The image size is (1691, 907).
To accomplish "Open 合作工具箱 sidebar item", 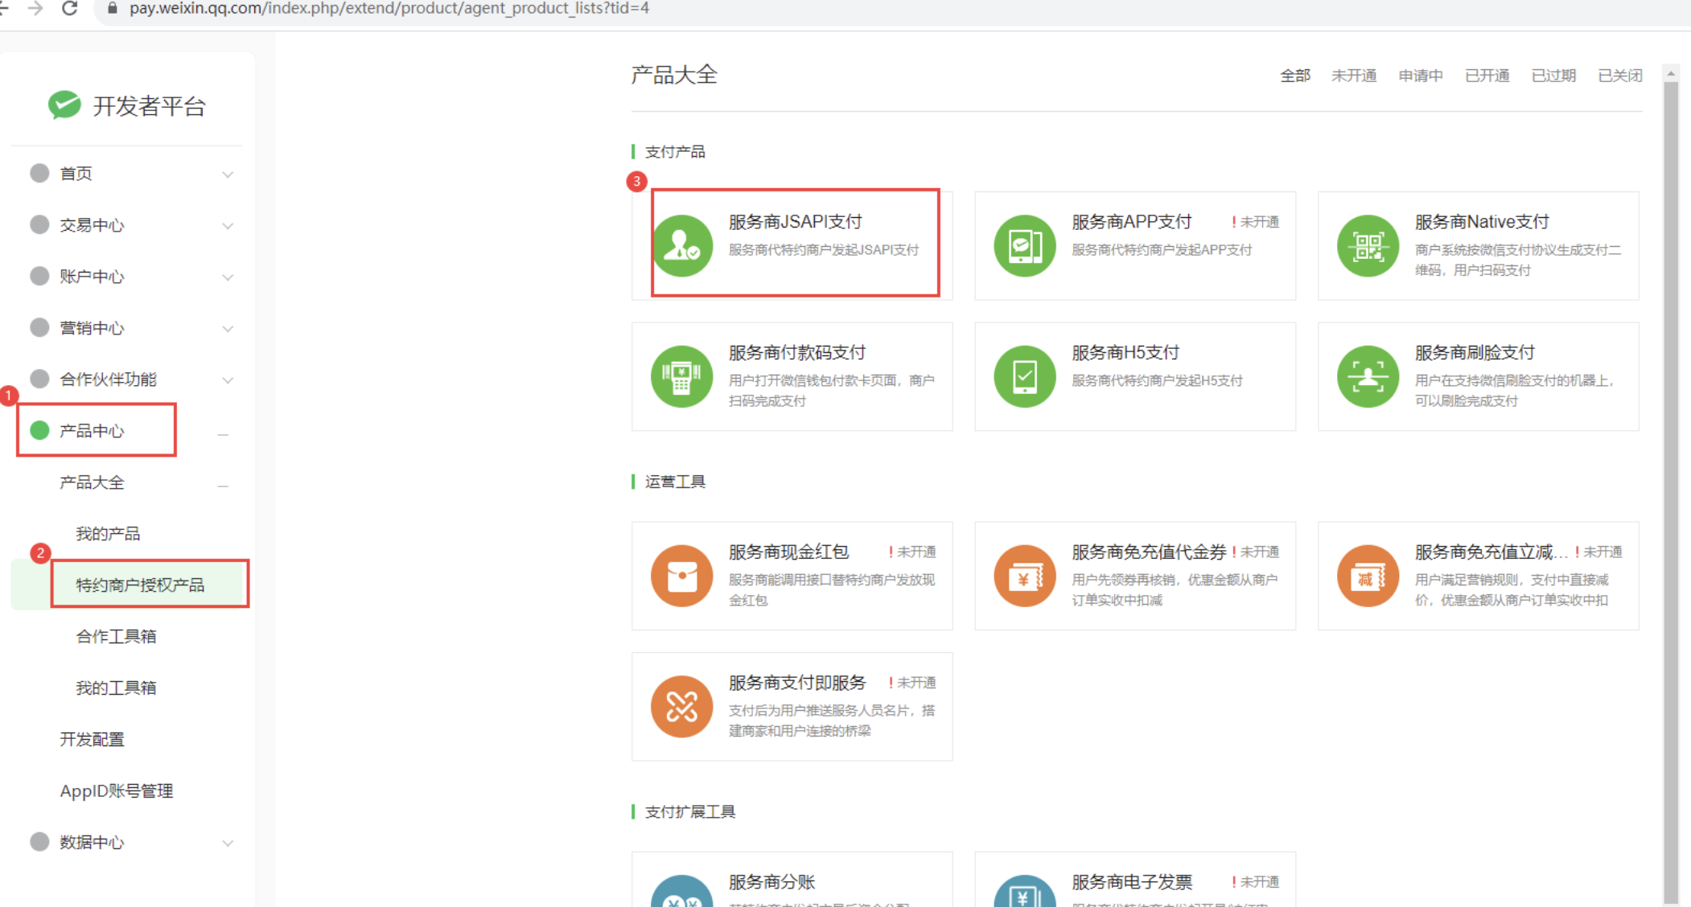I will point(116,636).
